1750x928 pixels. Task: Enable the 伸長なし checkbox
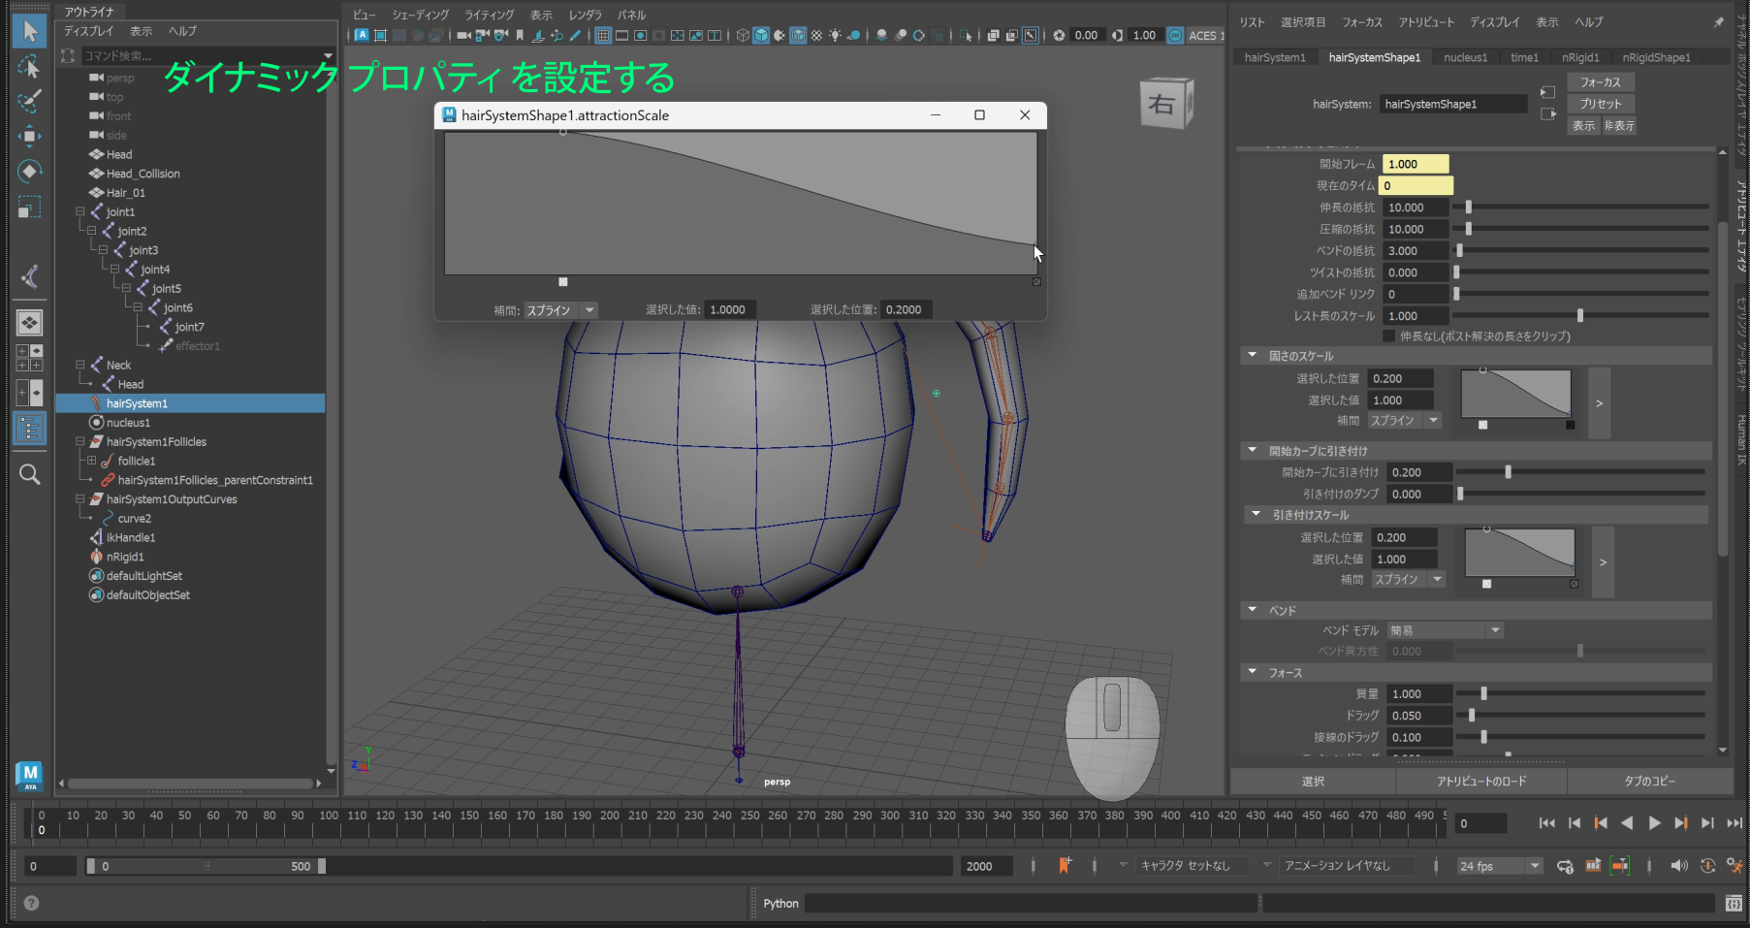coord(1388,336)
